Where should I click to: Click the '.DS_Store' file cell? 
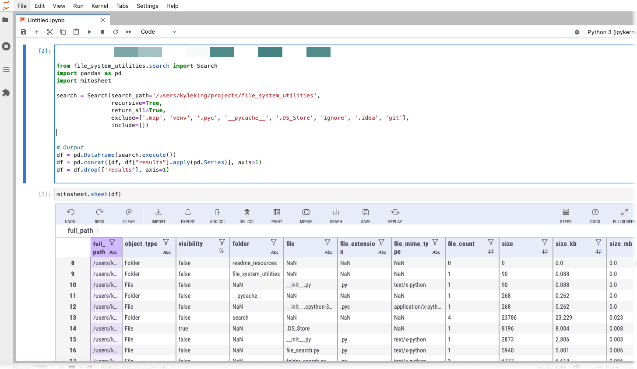click(310, 328)
